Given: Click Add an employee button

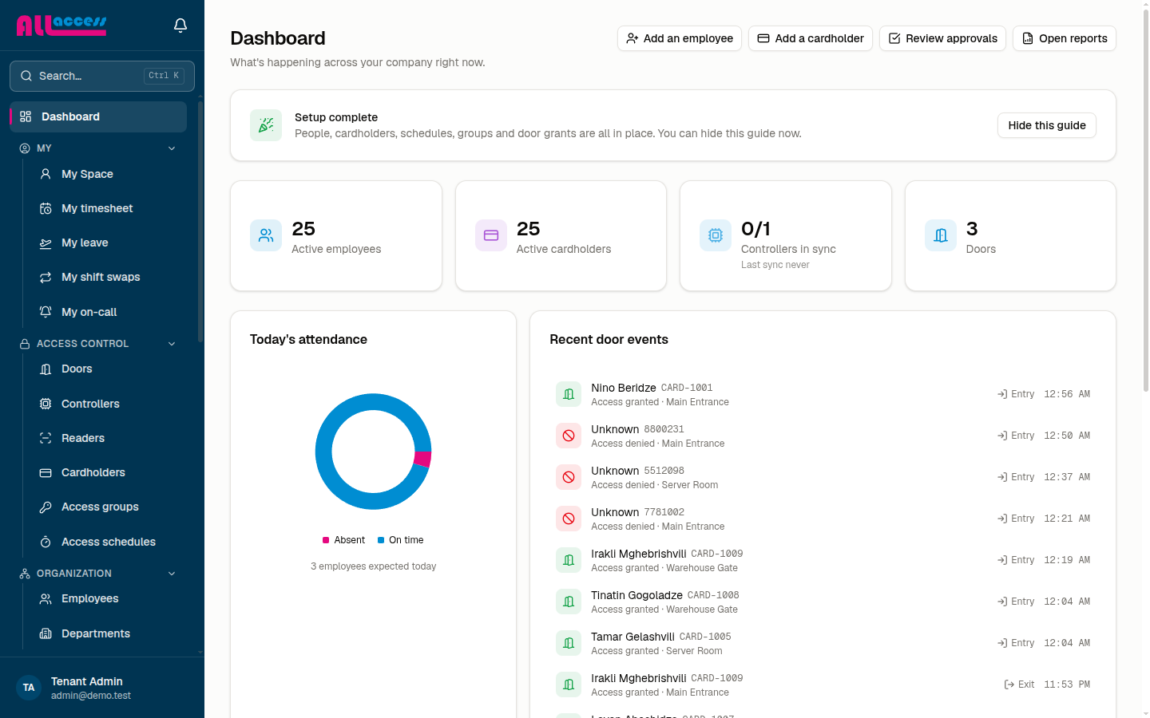Looking at the screenshot, I should click(x=680, y=38).
